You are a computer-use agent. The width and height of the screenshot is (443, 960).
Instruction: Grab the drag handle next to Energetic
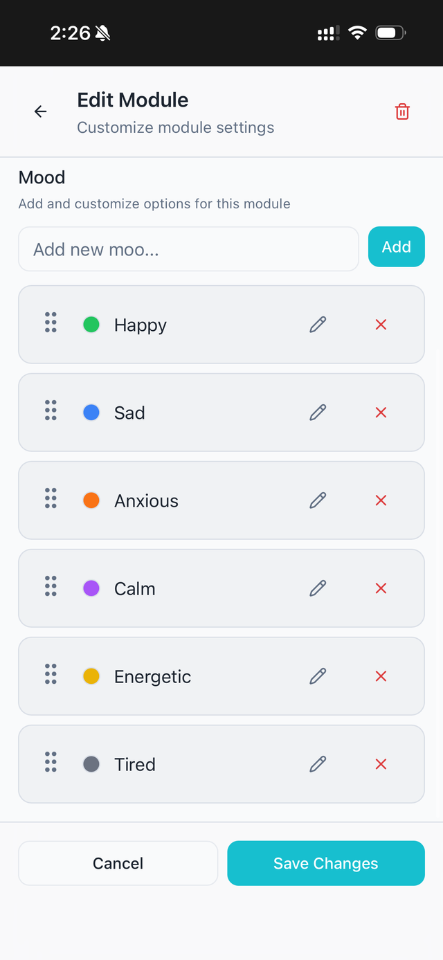pos(50,676)
